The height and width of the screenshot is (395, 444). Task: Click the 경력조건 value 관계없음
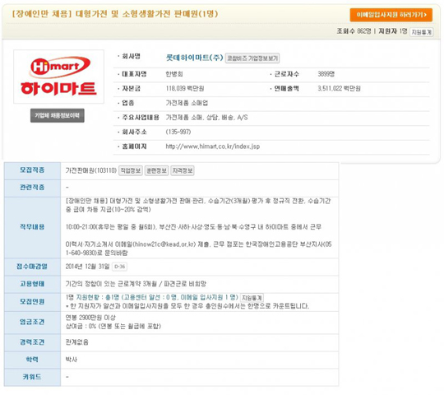click(x=76, y=342)
